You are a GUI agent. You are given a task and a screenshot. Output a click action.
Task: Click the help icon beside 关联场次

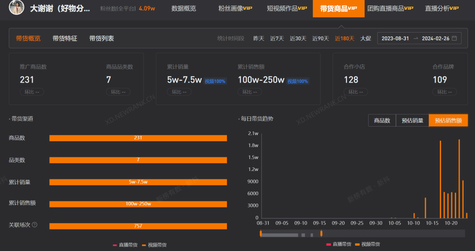(x=35, y=225)
